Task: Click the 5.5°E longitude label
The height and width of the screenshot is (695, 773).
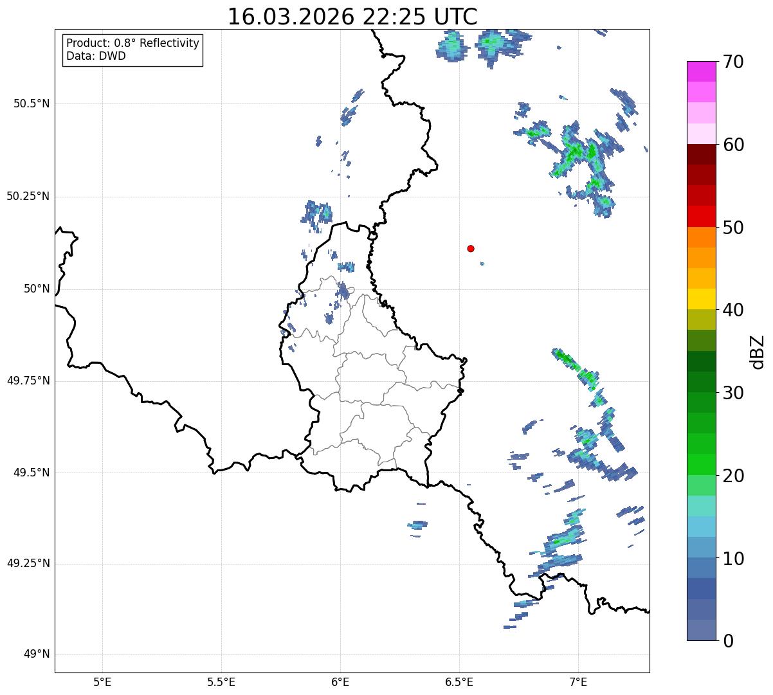Action: (221, 681)
